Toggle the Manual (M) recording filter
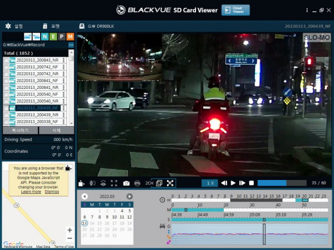334x250 pixels. coord(70,37)
